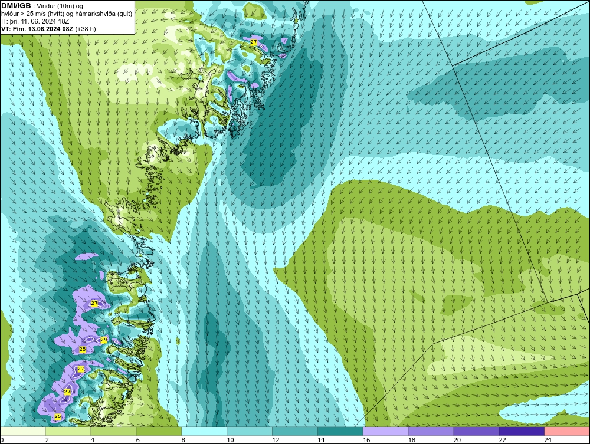Click the legend value 22
590x444 pixels.
point(502,440)
